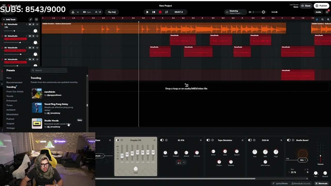Remove the Tape Simulator effect
Viewport: 331px width, 186px height.
(x=242, y=140)
